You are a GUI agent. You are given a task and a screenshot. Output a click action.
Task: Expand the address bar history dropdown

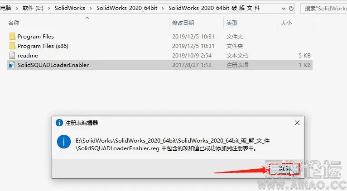[x=283, y=9]
